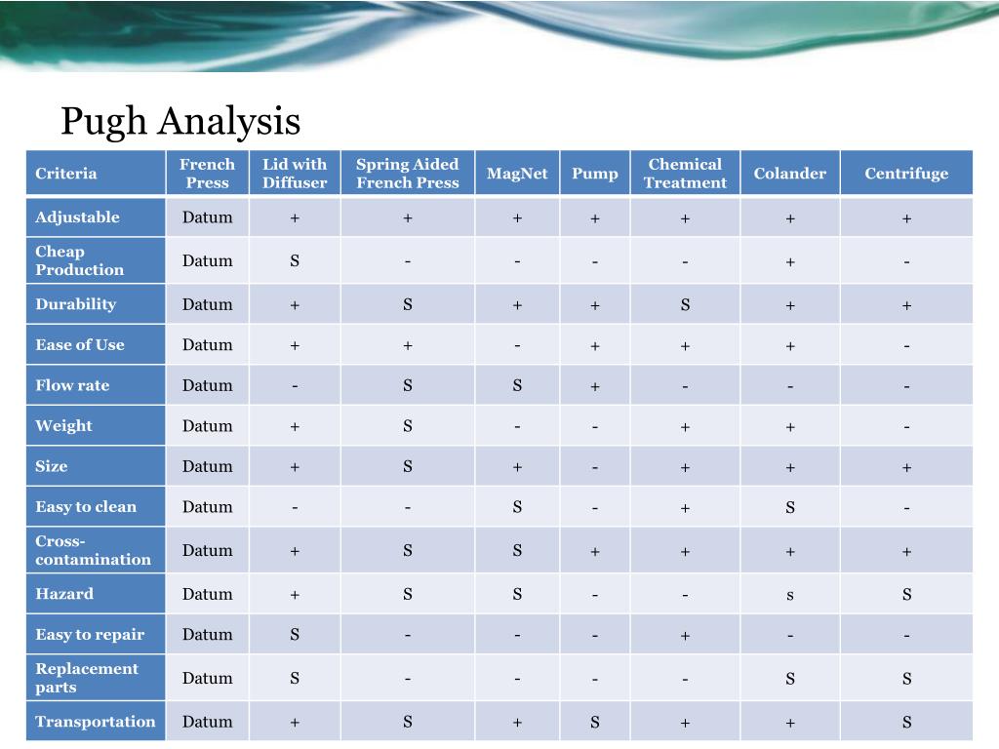Select "S" for Easy to repair under Lid with Diffuser
Screen dimensions: 999x749
pos(295,634)
